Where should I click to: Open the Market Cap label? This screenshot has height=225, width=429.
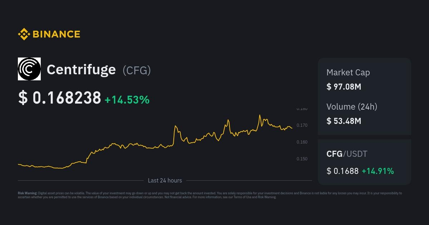click(348, 72)
